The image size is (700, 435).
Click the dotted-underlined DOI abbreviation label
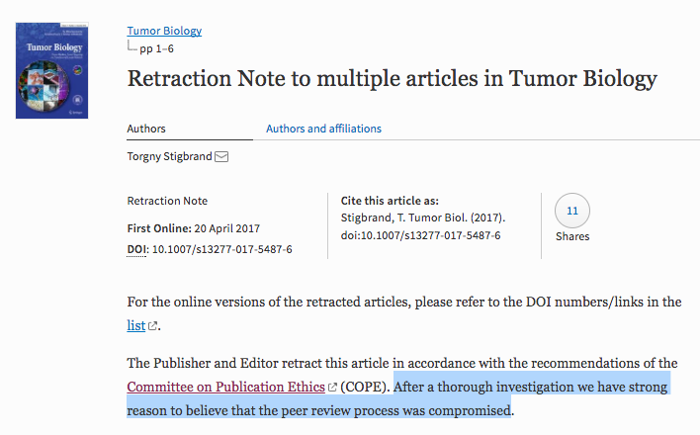[137, 249]
